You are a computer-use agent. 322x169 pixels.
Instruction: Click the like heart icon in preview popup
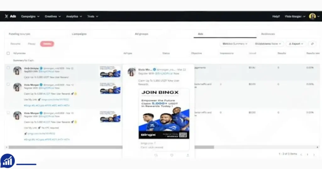[x=172, y=155]
